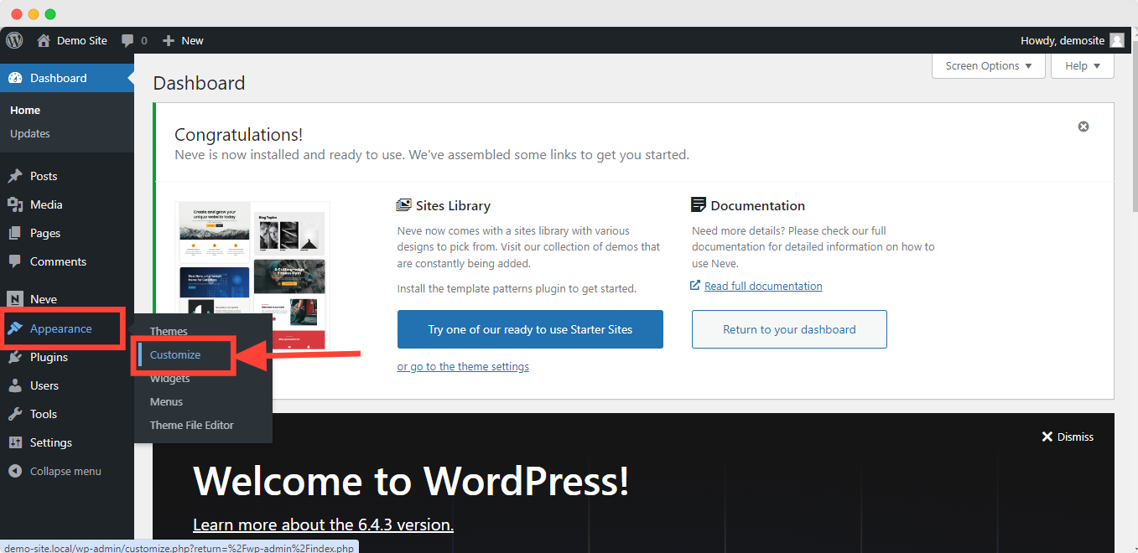Click the Neve starter sites preview thumbnail
Viewport: 1138px width, 553px height.
tap(252, 276)
